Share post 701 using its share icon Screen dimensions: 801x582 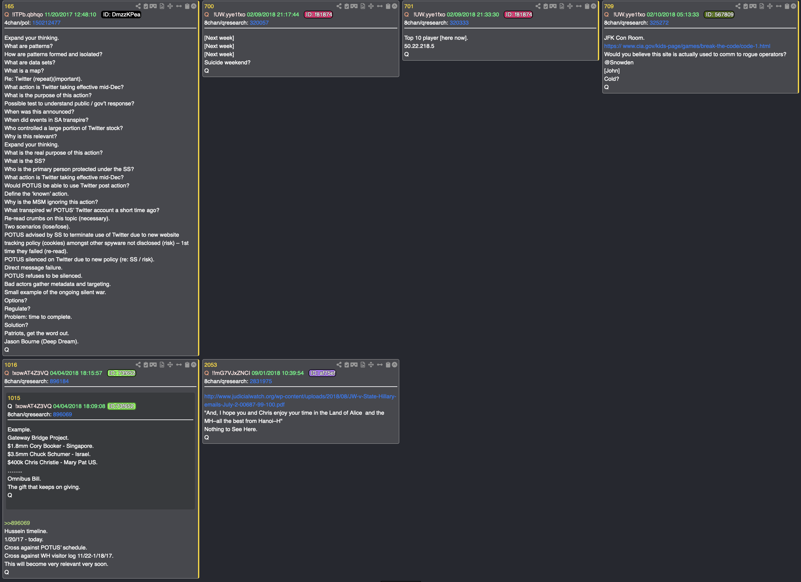(538, 6)
